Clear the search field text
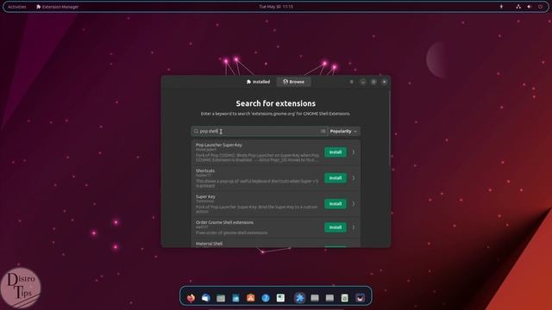The height and width of the screenshot is (310, 552). (x=323, y=131)
